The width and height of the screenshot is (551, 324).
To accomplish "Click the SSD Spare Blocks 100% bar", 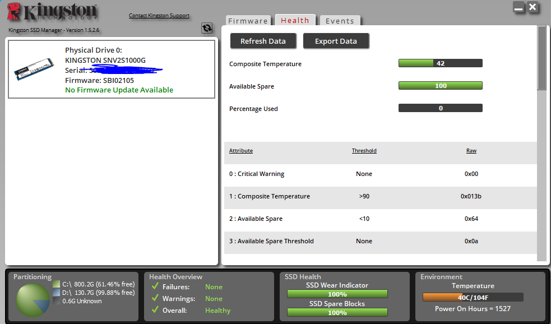I will [337, 312].
